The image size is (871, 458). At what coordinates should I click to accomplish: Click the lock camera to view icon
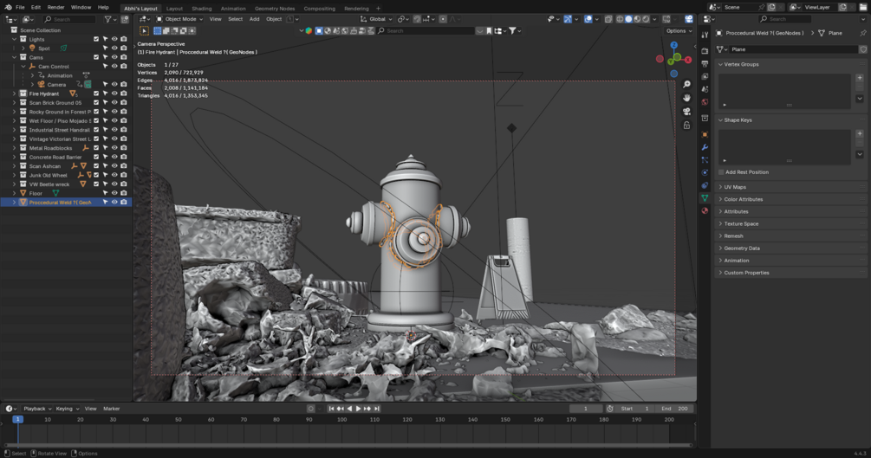[686, 126]
